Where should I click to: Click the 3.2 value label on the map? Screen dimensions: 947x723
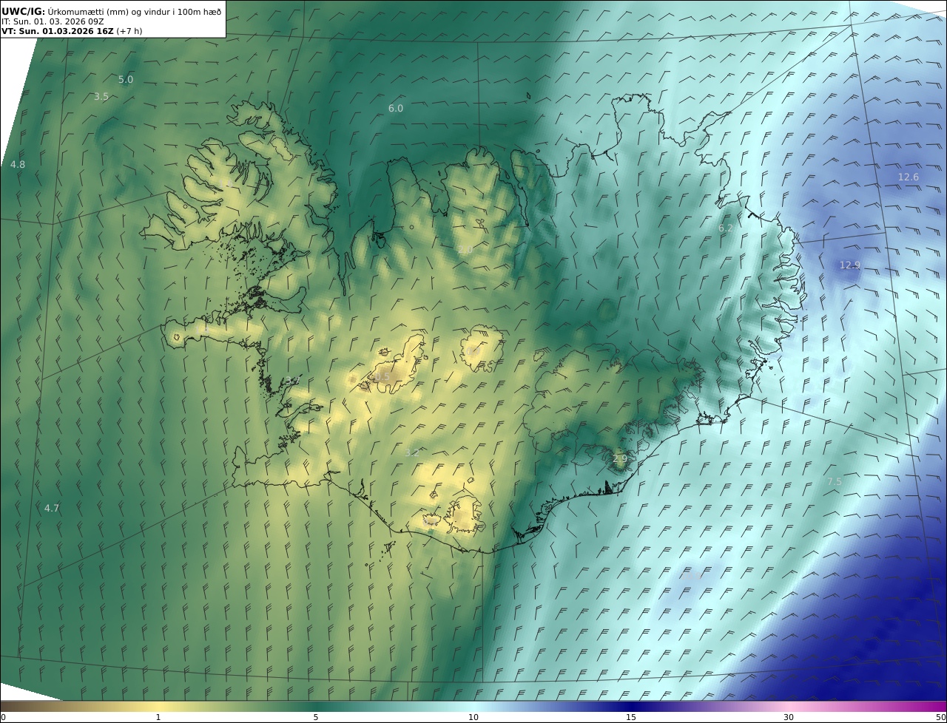click(412, 452)
